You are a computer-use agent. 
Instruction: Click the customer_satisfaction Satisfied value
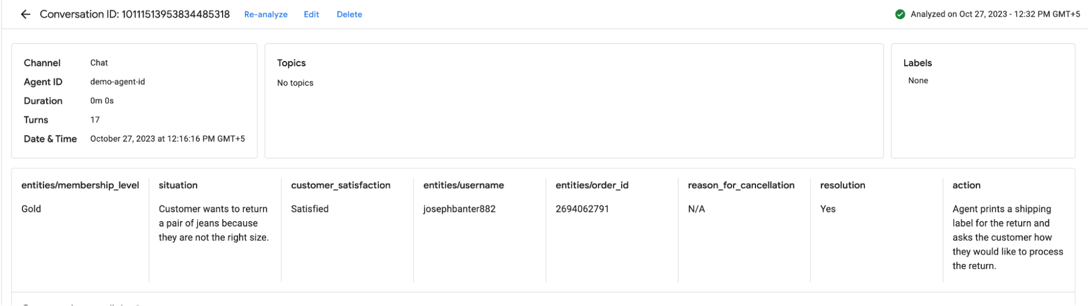pos(310,209)
